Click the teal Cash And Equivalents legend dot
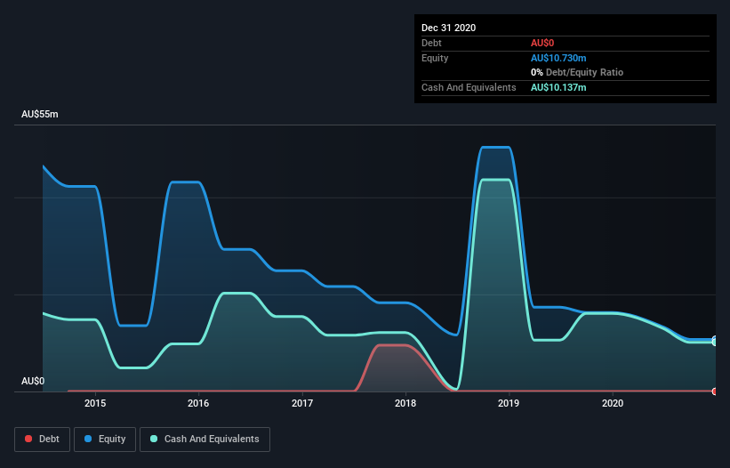This screenshot has height=468, width=730. [154, 439]
